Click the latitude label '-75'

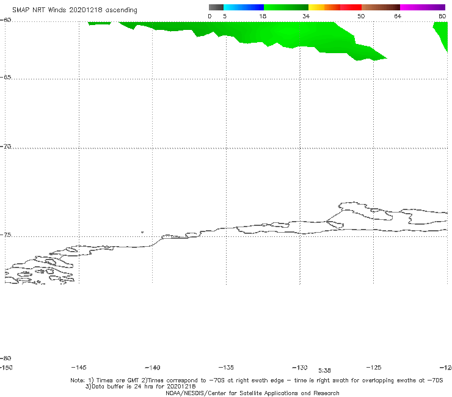click(5, 235)
